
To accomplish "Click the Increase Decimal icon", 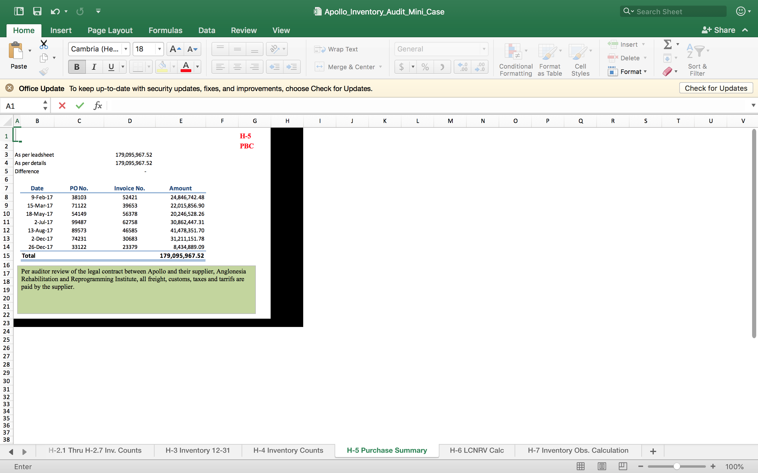I will click(462, 67).
